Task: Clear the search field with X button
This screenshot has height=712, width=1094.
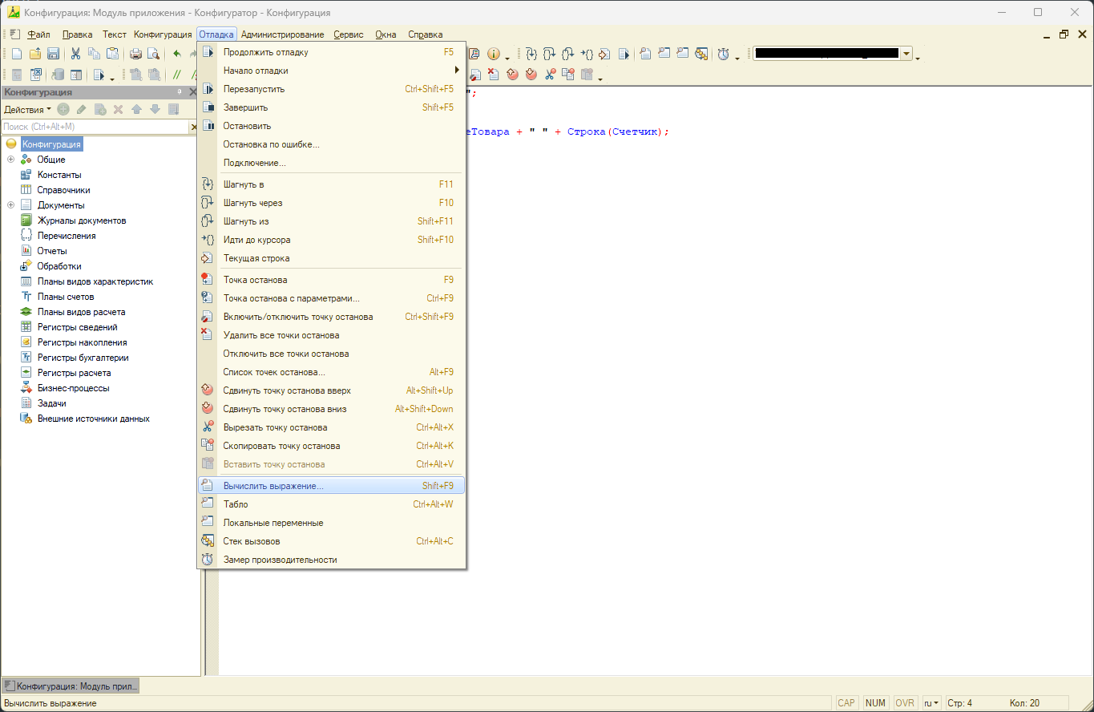Action: click(x=194, y=127)
